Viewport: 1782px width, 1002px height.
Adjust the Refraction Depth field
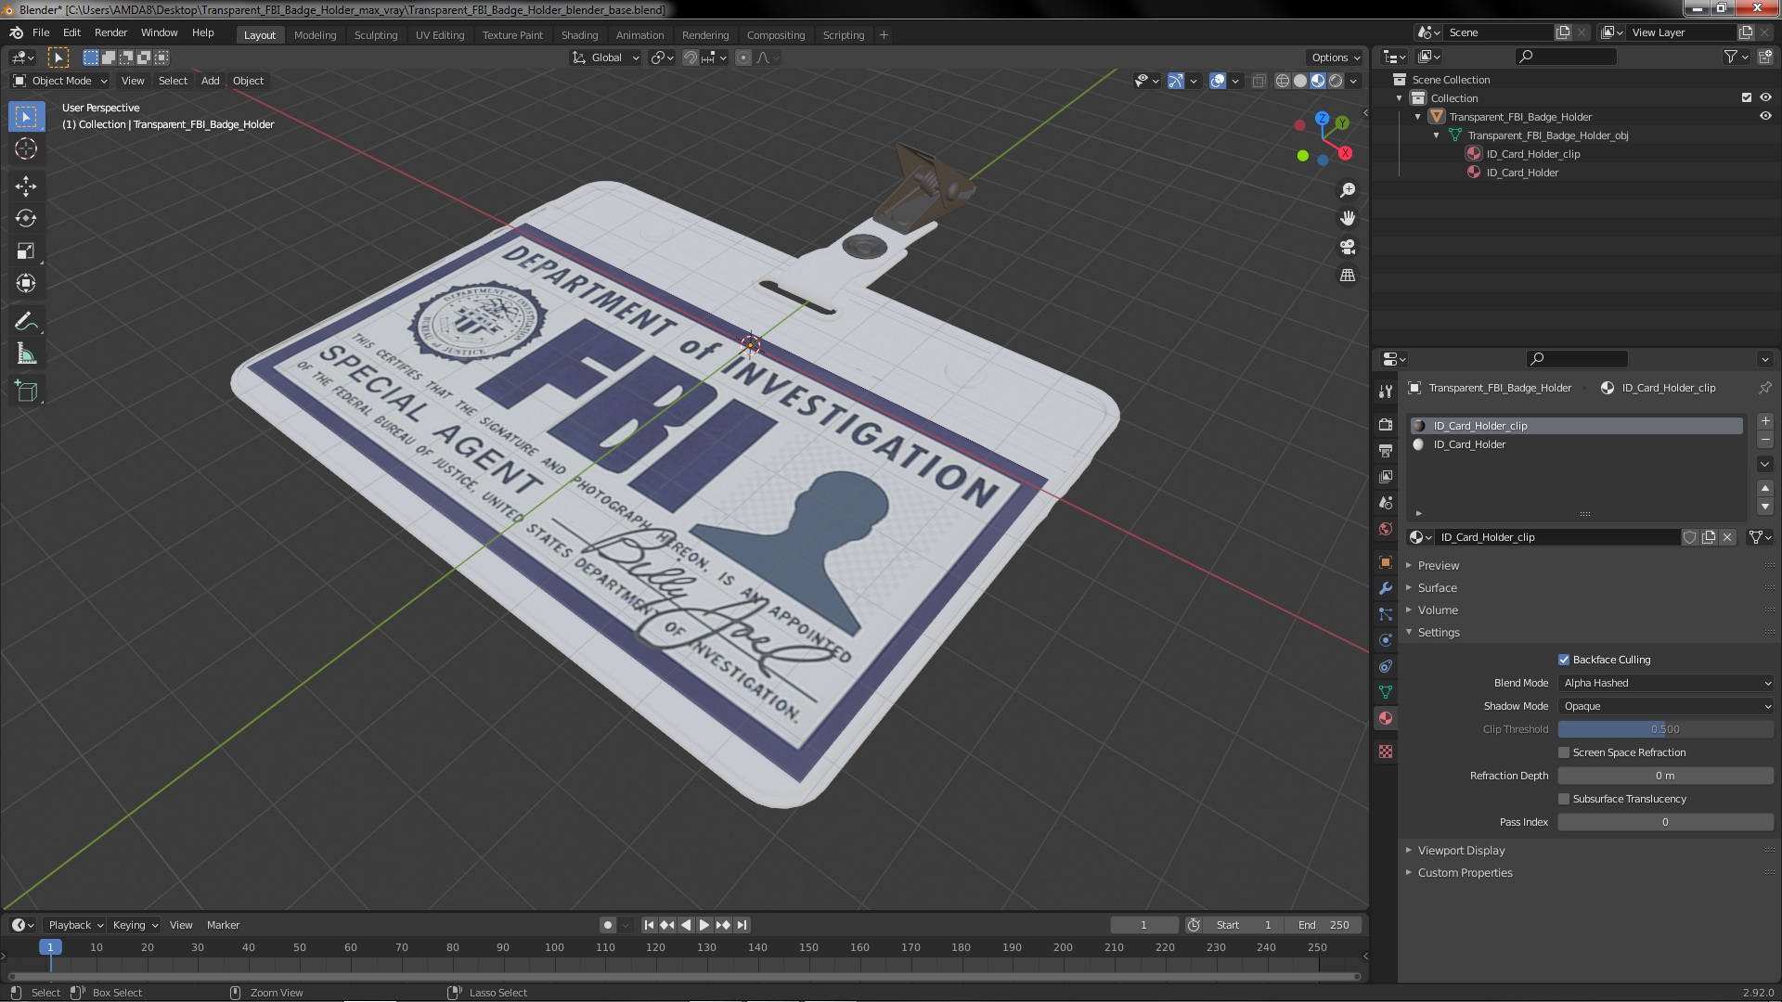click(1666, 776)
